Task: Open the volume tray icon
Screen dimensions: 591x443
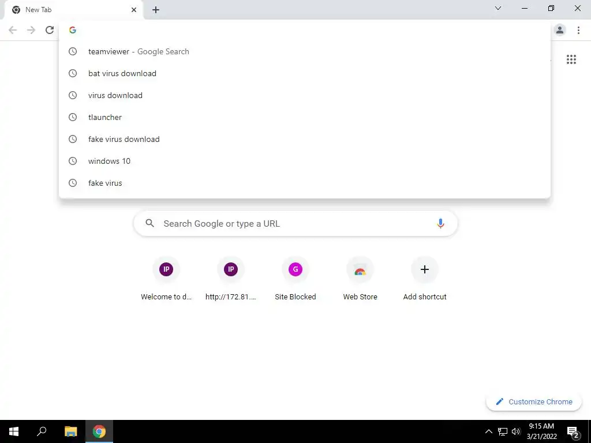Action: pos(516,431)
